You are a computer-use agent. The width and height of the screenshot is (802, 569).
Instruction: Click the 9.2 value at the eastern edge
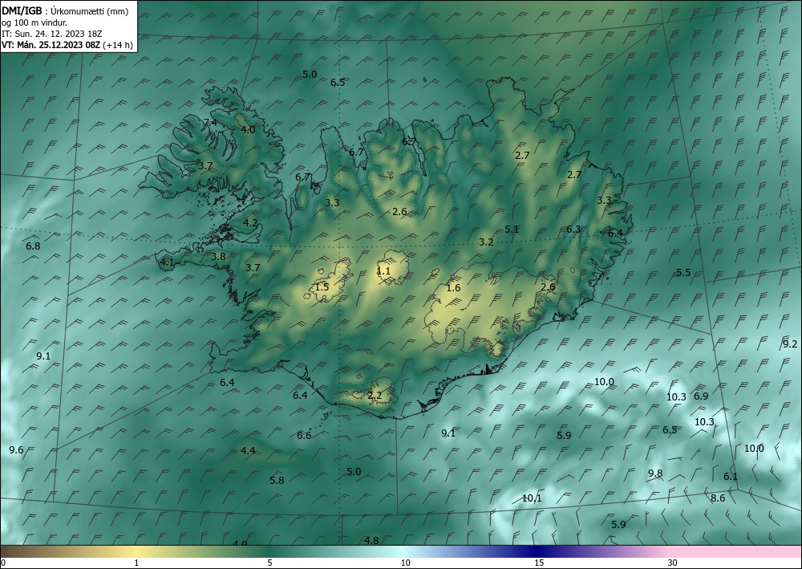pos(790,343)
